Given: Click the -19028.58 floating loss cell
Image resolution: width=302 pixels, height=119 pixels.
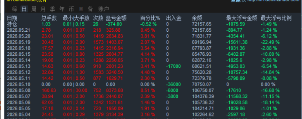Looking at the screenshot, I should click(237, 102).
